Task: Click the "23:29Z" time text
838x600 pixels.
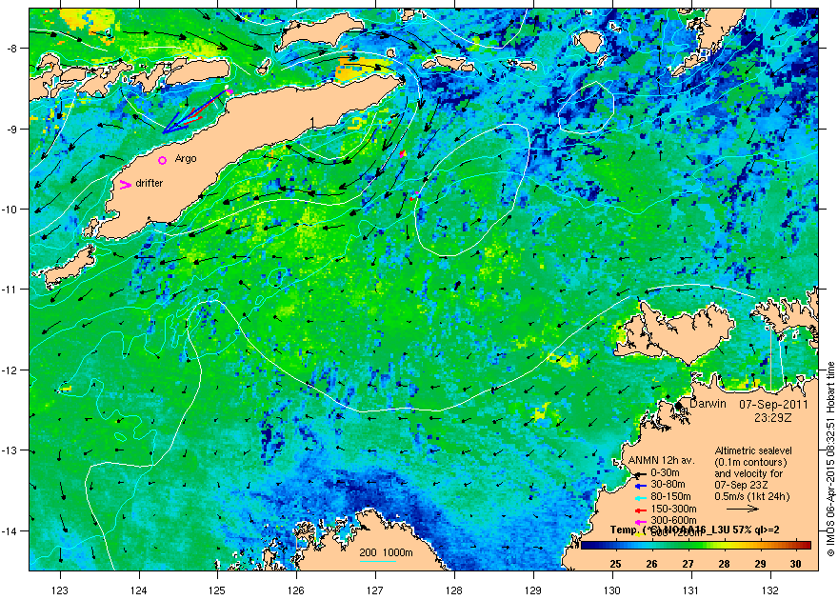Action: 773,417
